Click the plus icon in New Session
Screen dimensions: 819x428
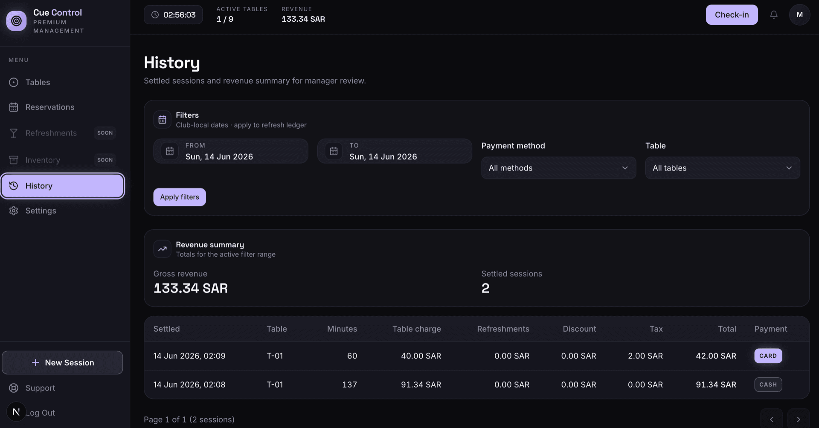35,363
